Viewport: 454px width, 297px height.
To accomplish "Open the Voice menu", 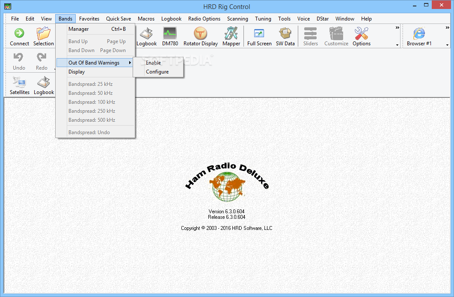I will (303, 18).
